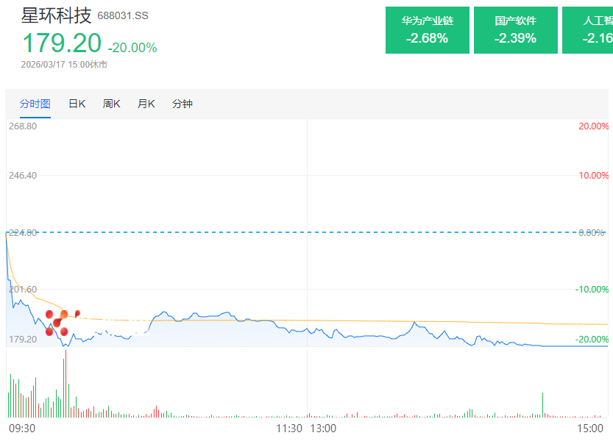Click the large green 179.20 price
The image size is (613, 441).
pyautogui.click(x=61, y=43)
